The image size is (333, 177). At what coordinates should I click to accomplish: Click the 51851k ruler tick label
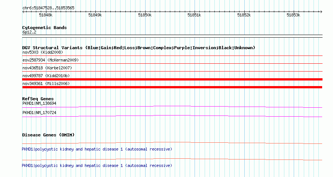pos(194,15)
